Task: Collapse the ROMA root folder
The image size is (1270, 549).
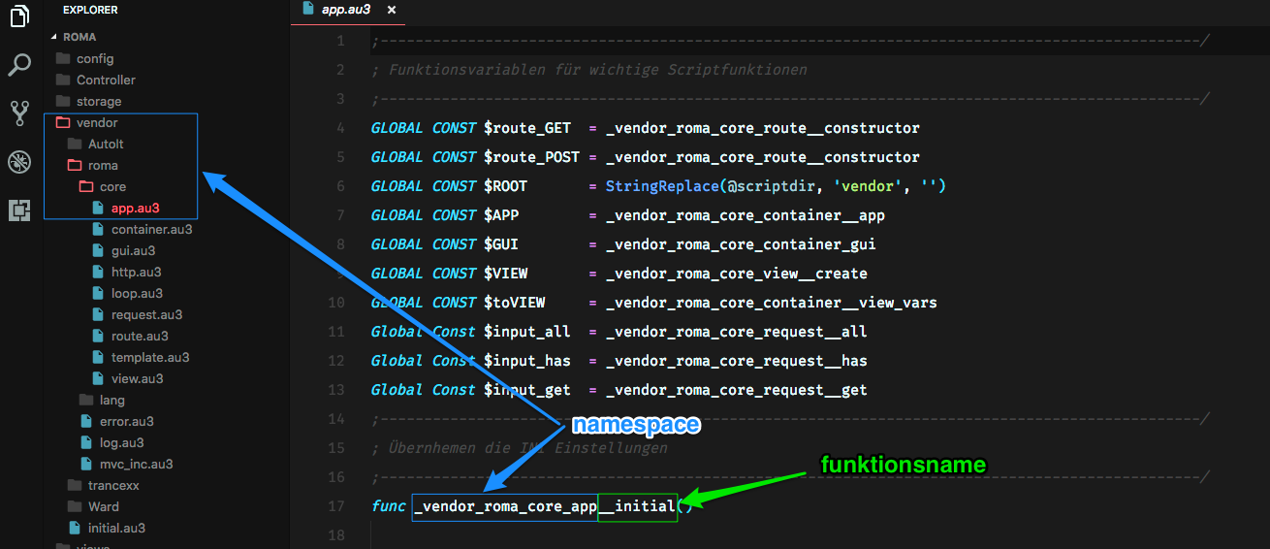Action: [79, 37]
